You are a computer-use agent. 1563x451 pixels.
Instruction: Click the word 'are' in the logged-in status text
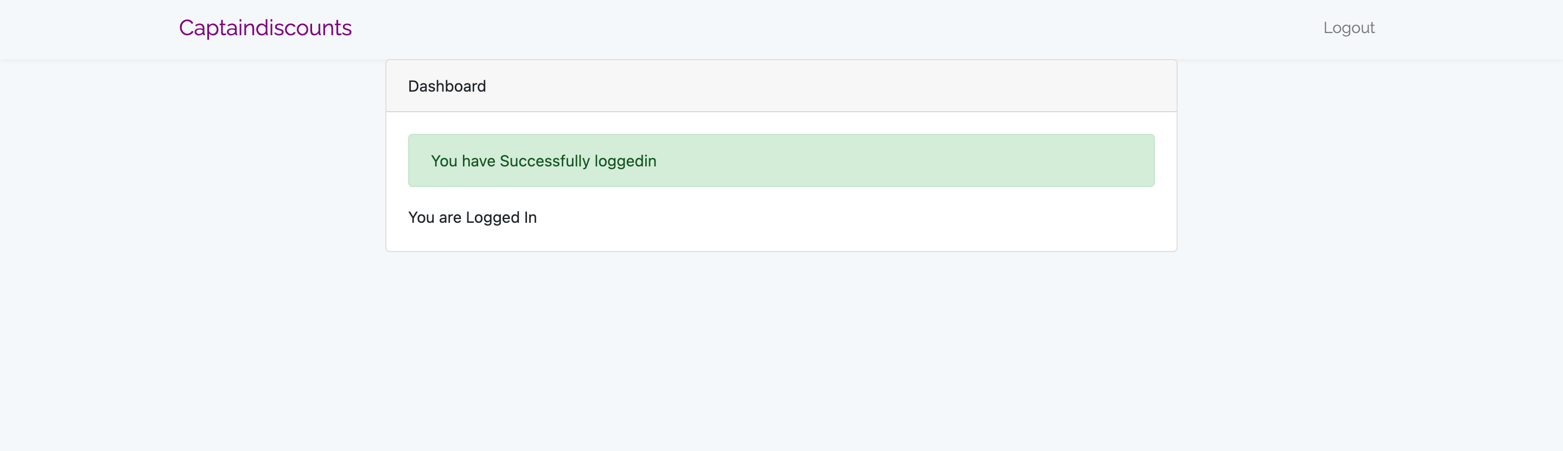(x=449, y=217)
